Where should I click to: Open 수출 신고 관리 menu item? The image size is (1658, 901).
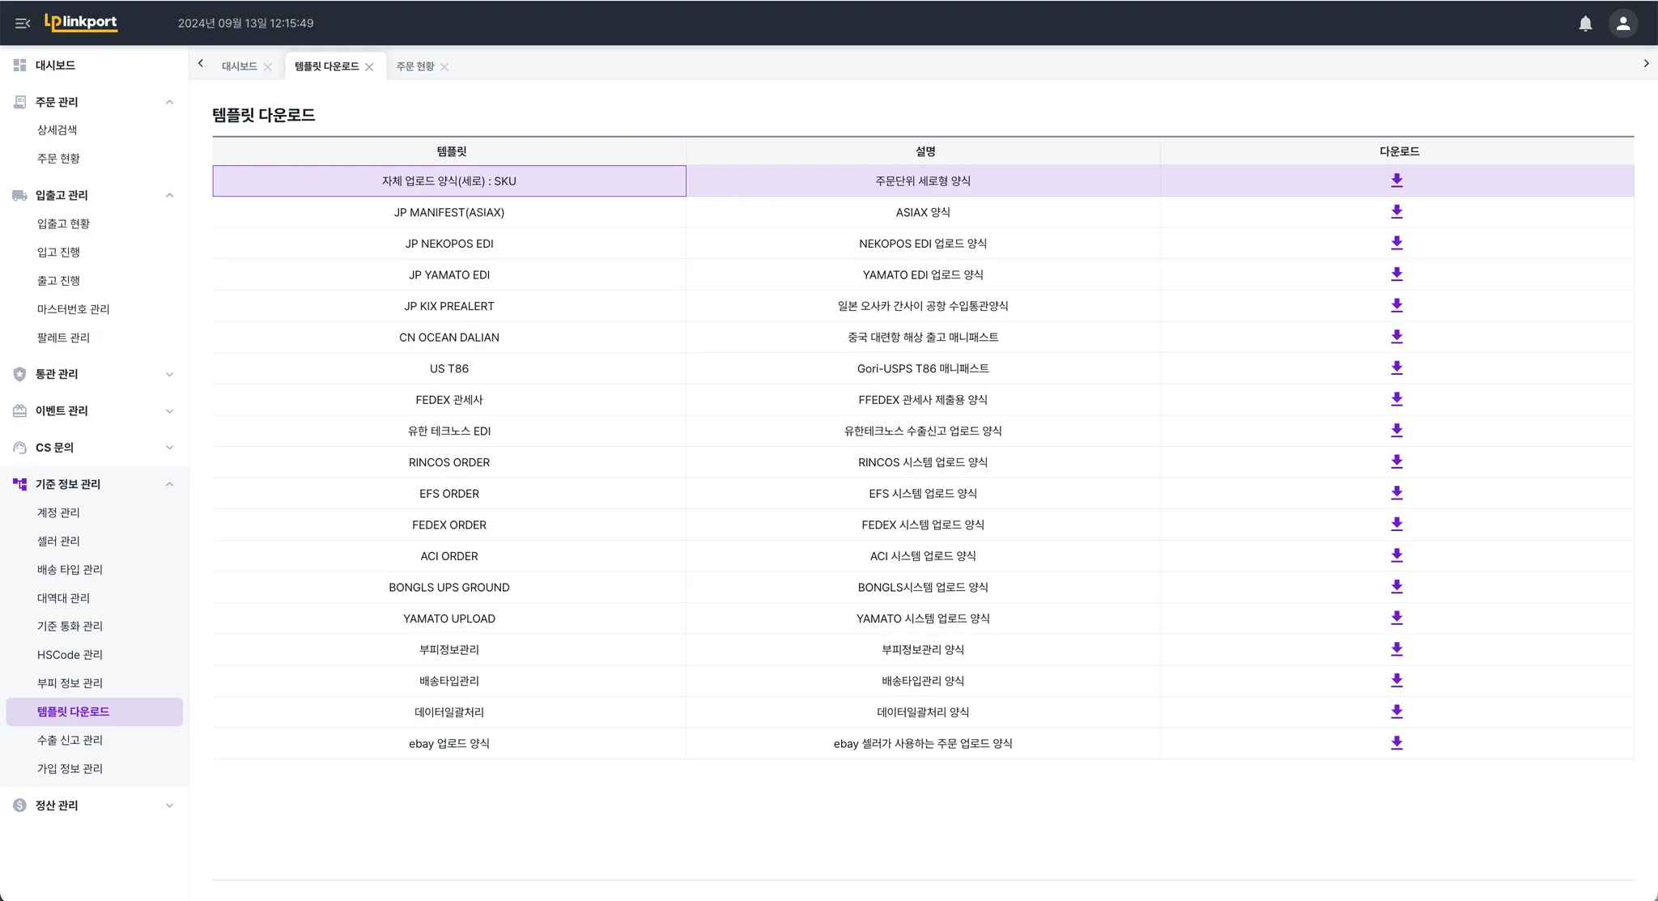(x=70, y=740)
